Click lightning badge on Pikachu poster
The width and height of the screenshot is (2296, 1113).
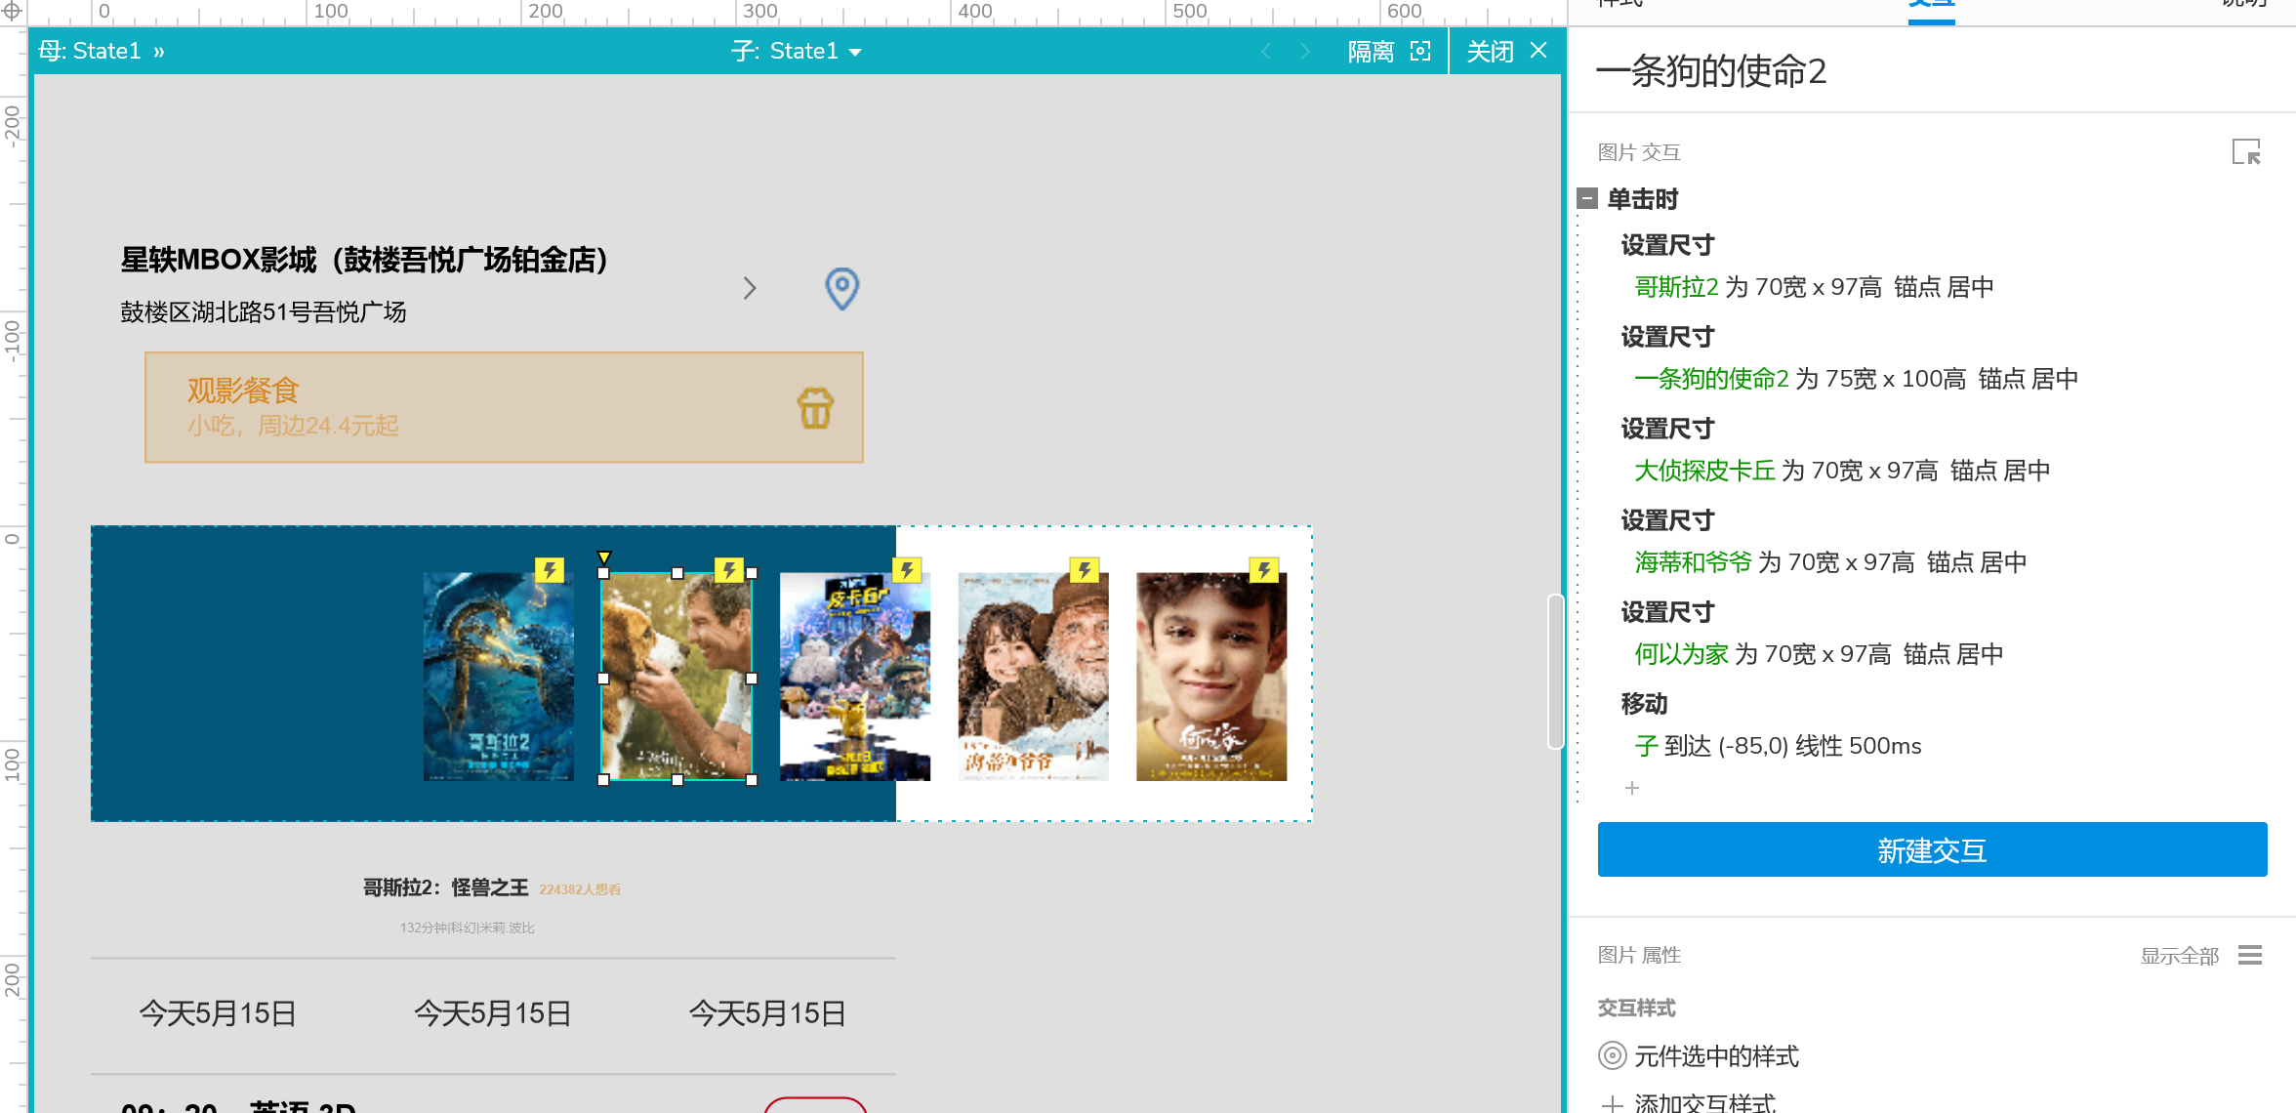click(908, 570)
